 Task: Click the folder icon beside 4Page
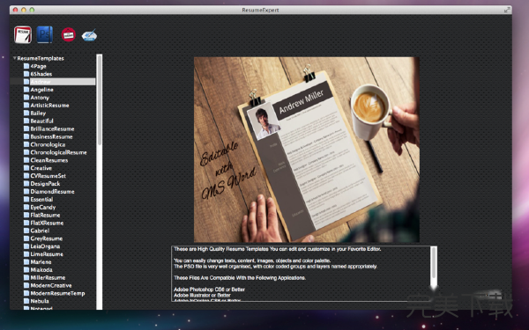pos(26,66)
